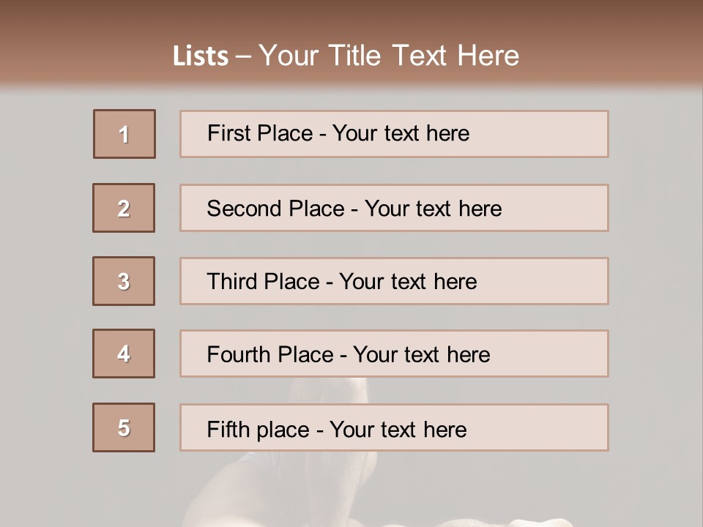The height and width of the screenshot is (527, 703).
Task: Click the Fourth Place text bar
Action: tap(394, 354)
